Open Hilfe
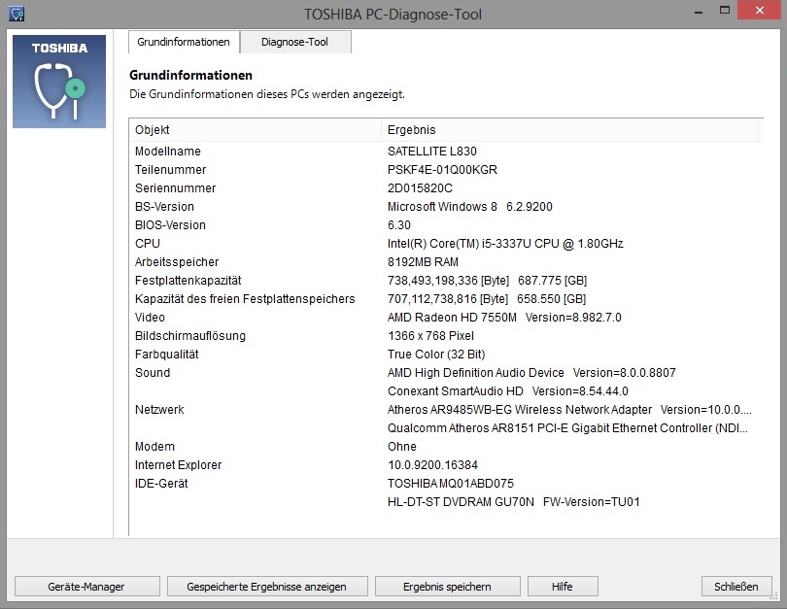 562,587
